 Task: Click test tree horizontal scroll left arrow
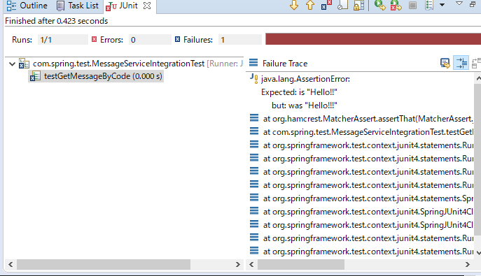pos(11,264)
